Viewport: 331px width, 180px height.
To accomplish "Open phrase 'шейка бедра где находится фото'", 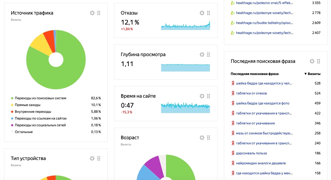I will pos(263,103).
